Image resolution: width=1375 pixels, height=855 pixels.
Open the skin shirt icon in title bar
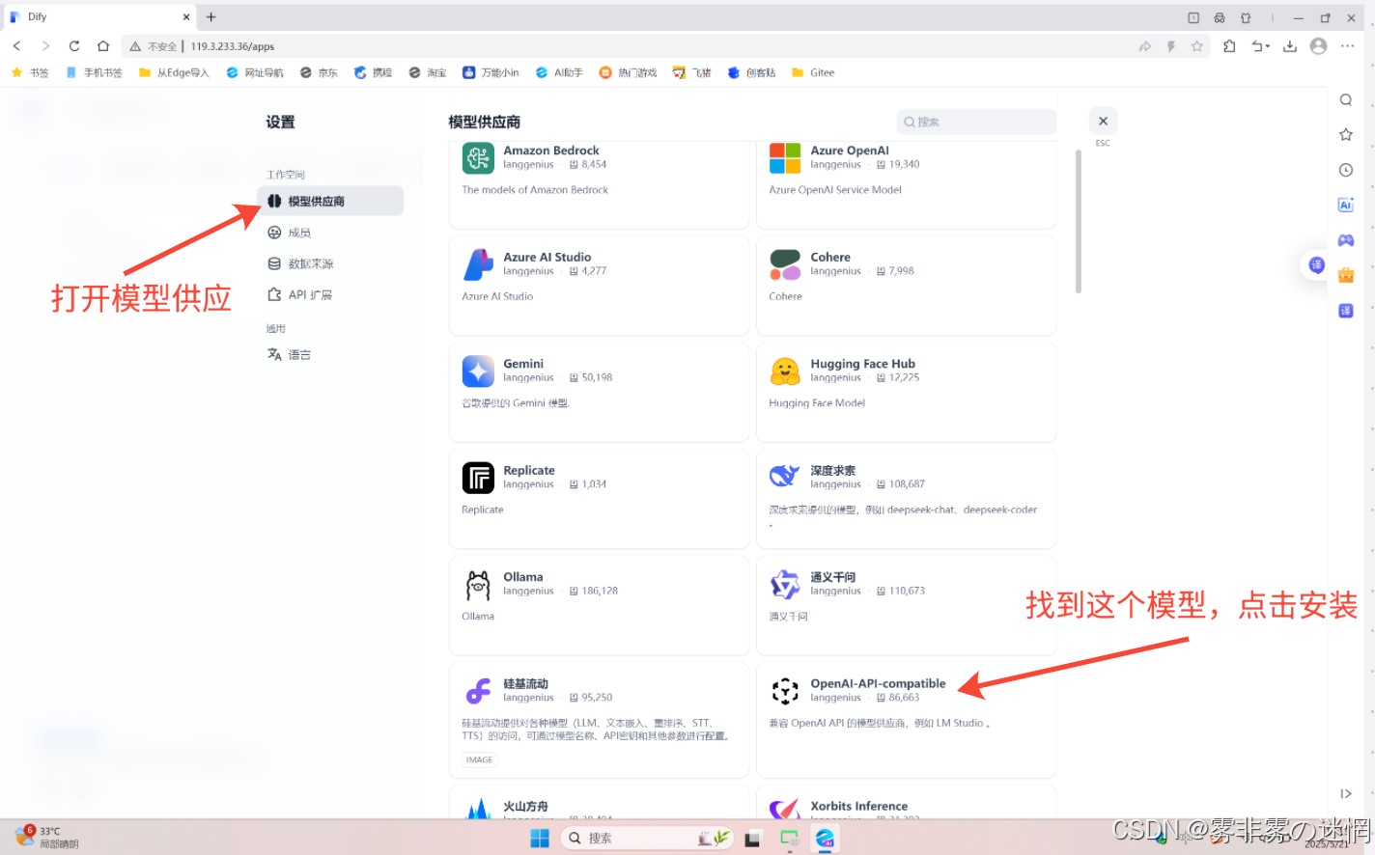(1246, 17)
